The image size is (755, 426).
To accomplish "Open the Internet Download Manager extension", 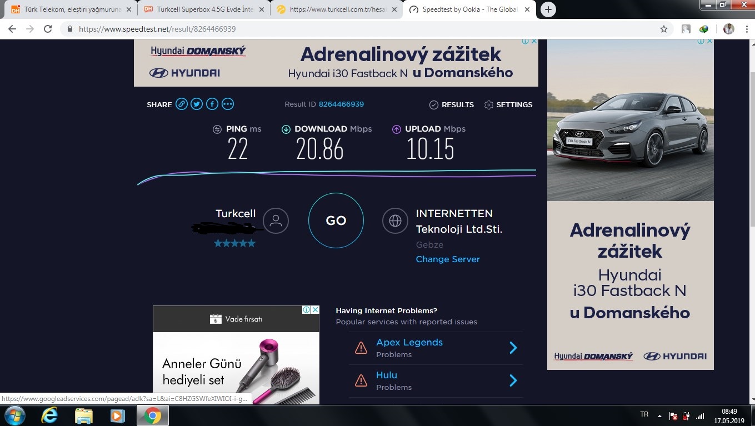I will pyautogui.click(x=704, y=29).
